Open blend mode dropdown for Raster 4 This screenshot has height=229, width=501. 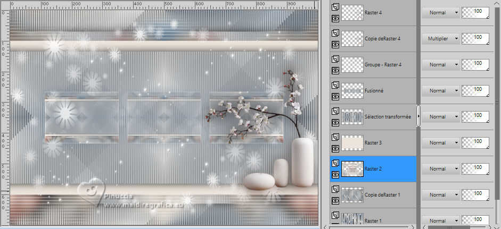coord(440,13)
